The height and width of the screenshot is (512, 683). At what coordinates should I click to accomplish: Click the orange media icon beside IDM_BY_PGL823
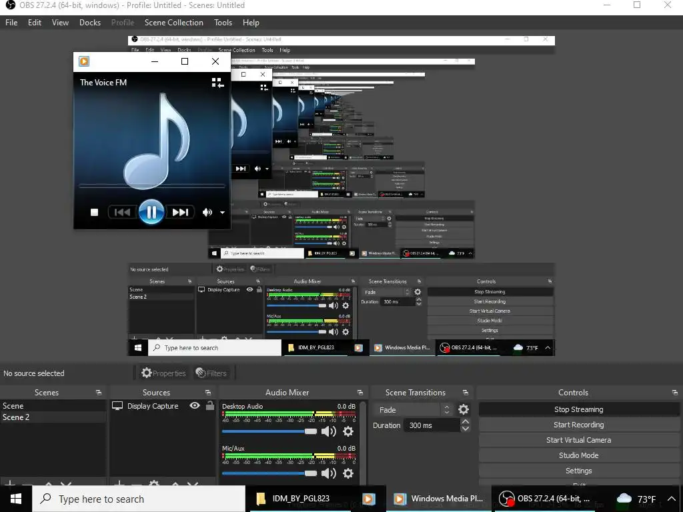click(368, 499)
